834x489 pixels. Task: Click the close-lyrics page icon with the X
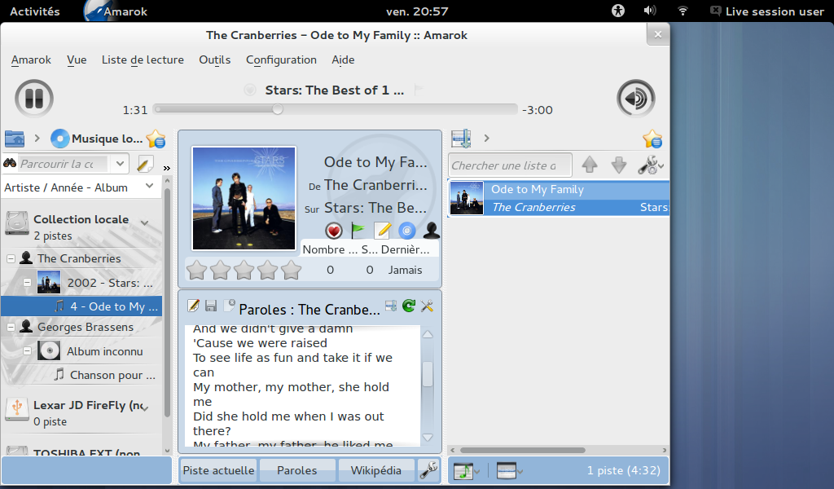229,306
